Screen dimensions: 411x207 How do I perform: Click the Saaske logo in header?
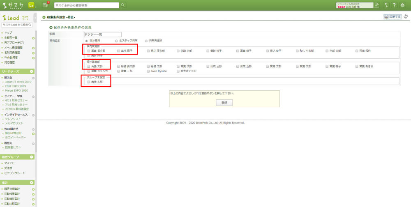(13, 5)
